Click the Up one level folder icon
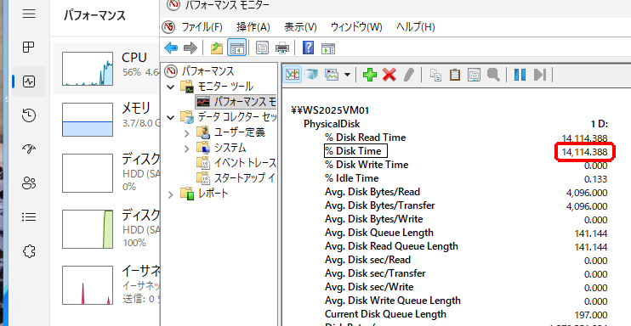Viewport: 631px width, 326px height. coord(217,48)
